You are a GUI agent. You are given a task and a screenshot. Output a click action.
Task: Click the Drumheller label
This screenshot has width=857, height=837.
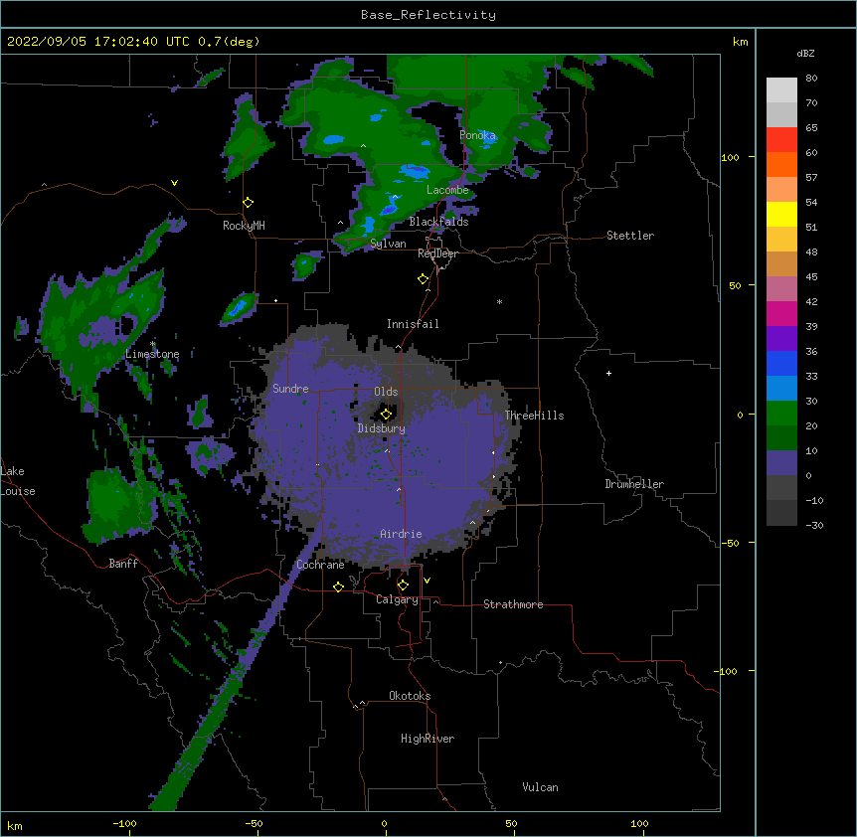coord(634,484)
